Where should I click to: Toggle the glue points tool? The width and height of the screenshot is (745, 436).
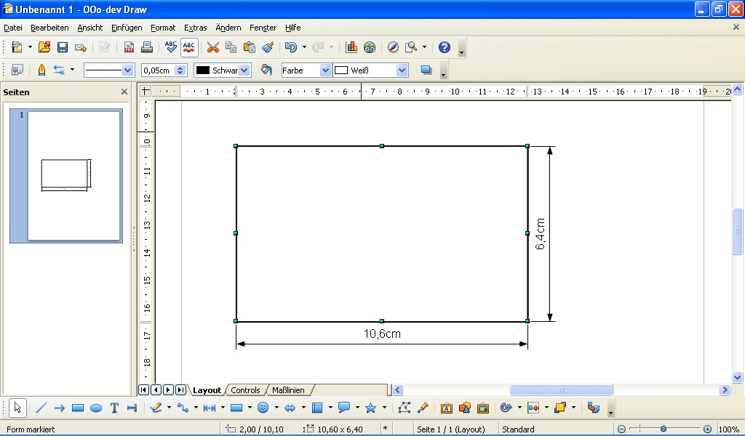[x=423, y=408]
